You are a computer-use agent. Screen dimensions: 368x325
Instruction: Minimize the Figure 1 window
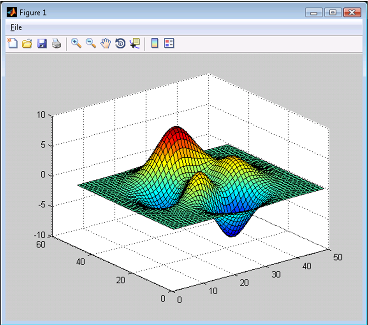[x=314, y=12]
